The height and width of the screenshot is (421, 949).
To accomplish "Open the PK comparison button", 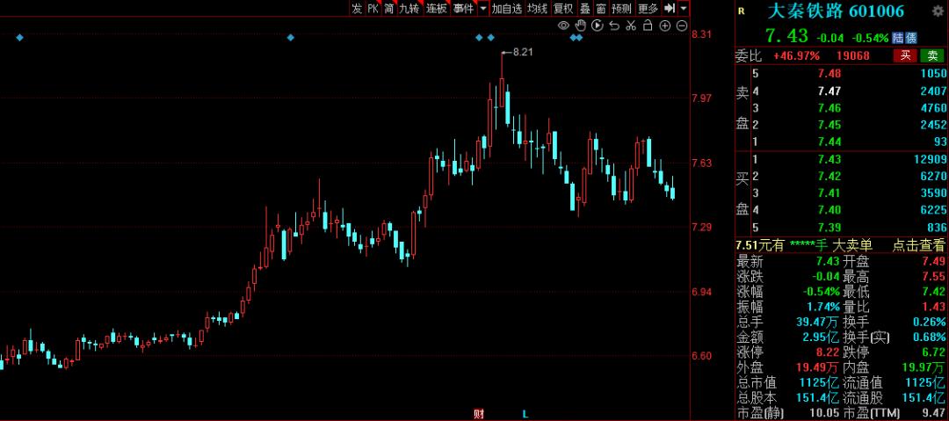I will (x=373, y=8).
